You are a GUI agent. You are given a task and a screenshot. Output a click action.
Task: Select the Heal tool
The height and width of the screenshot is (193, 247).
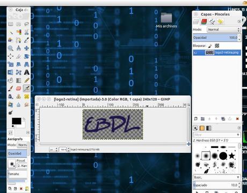tap(26, 96)
